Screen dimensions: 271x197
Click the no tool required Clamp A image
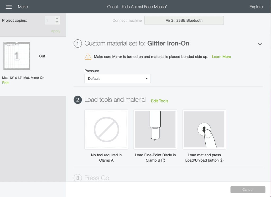tap(106, 129)
